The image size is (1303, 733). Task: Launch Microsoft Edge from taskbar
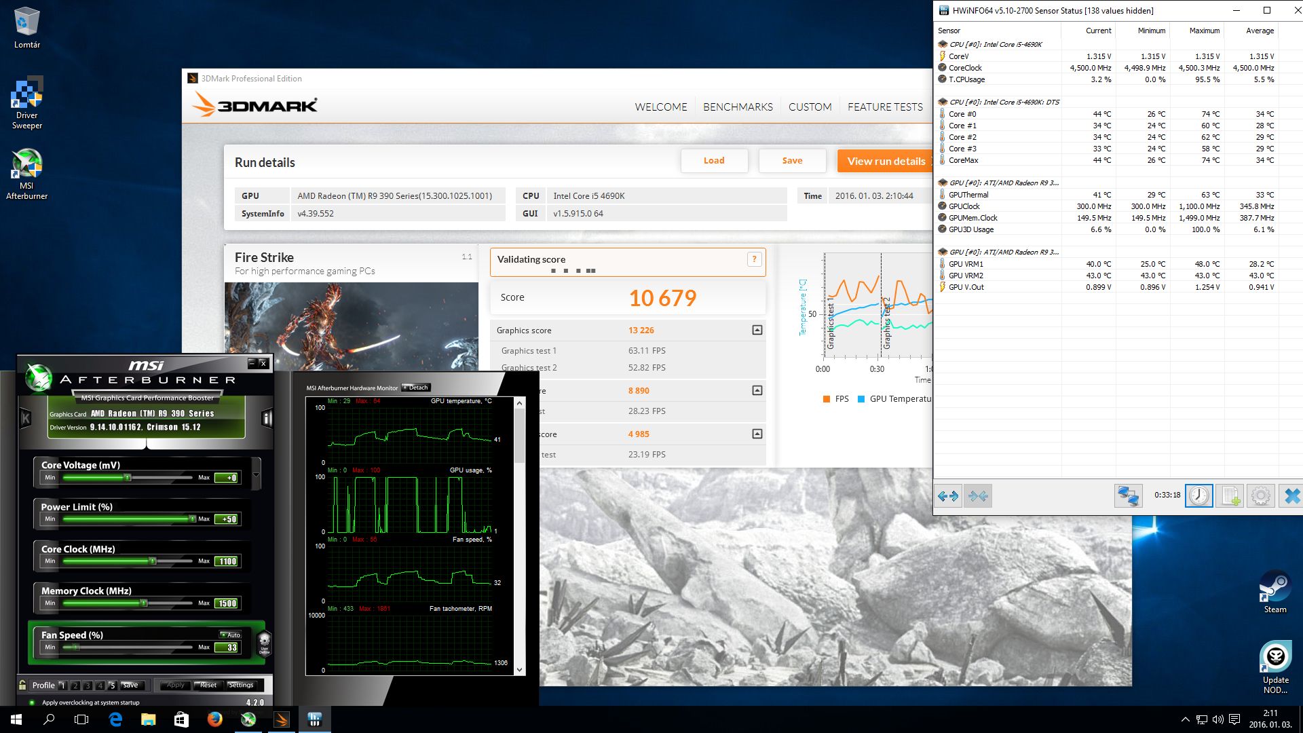[x=115, y=719]
